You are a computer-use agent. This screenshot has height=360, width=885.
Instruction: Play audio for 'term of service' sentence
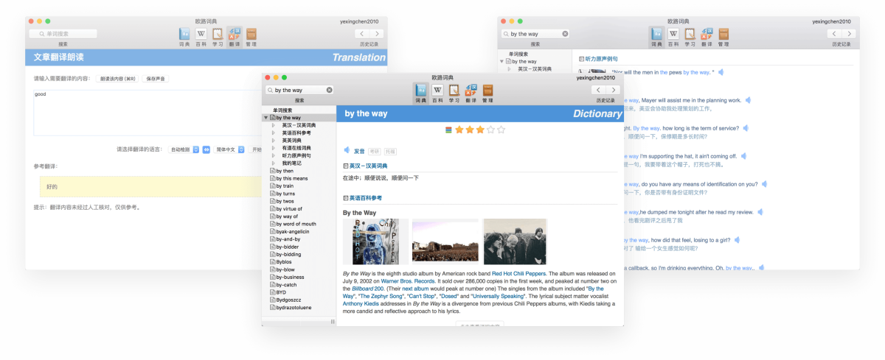point(745,128)
